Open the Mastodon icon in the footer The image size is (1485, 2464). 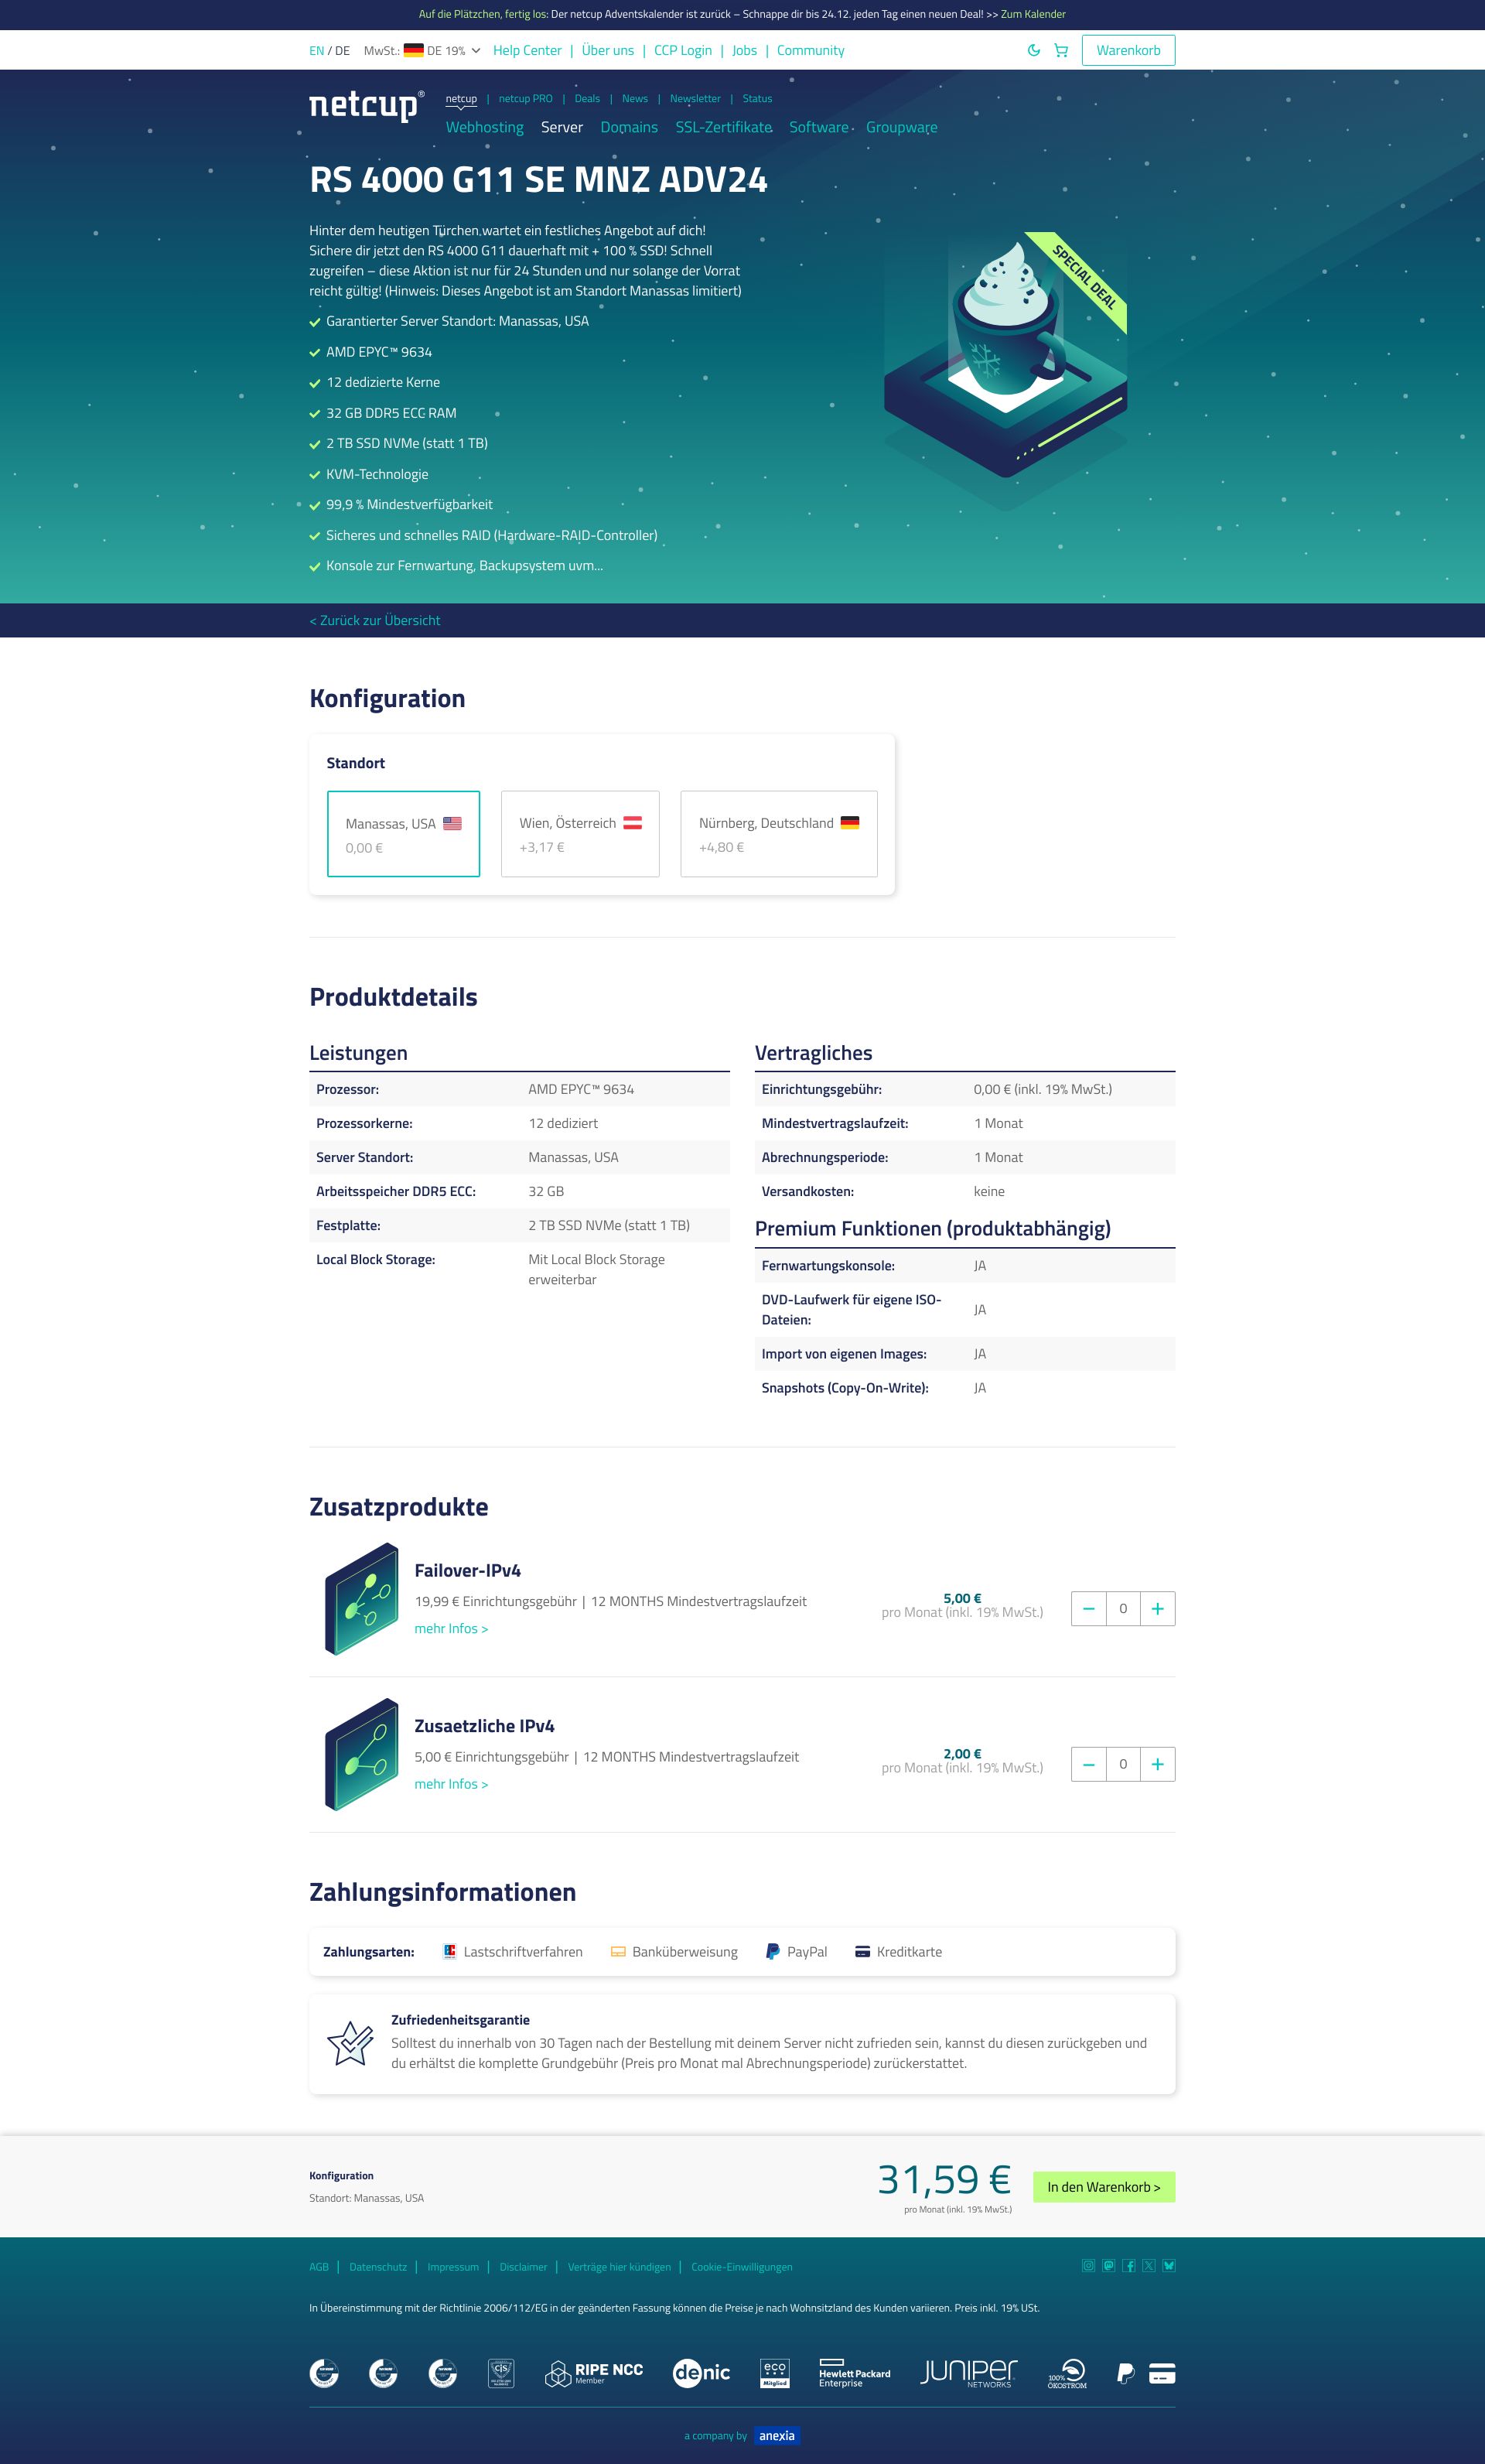(1109, 2266)
